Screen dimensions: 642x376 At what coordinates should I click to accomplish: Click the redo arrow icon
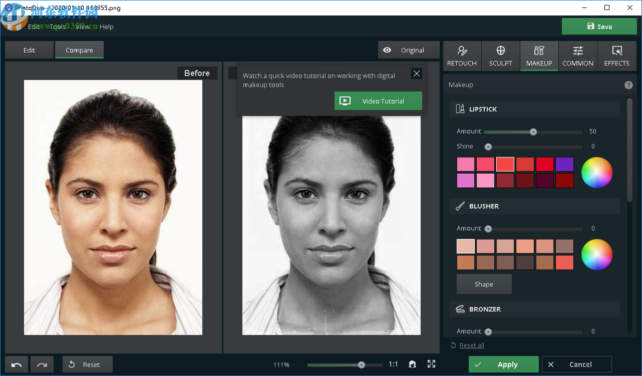42,364
